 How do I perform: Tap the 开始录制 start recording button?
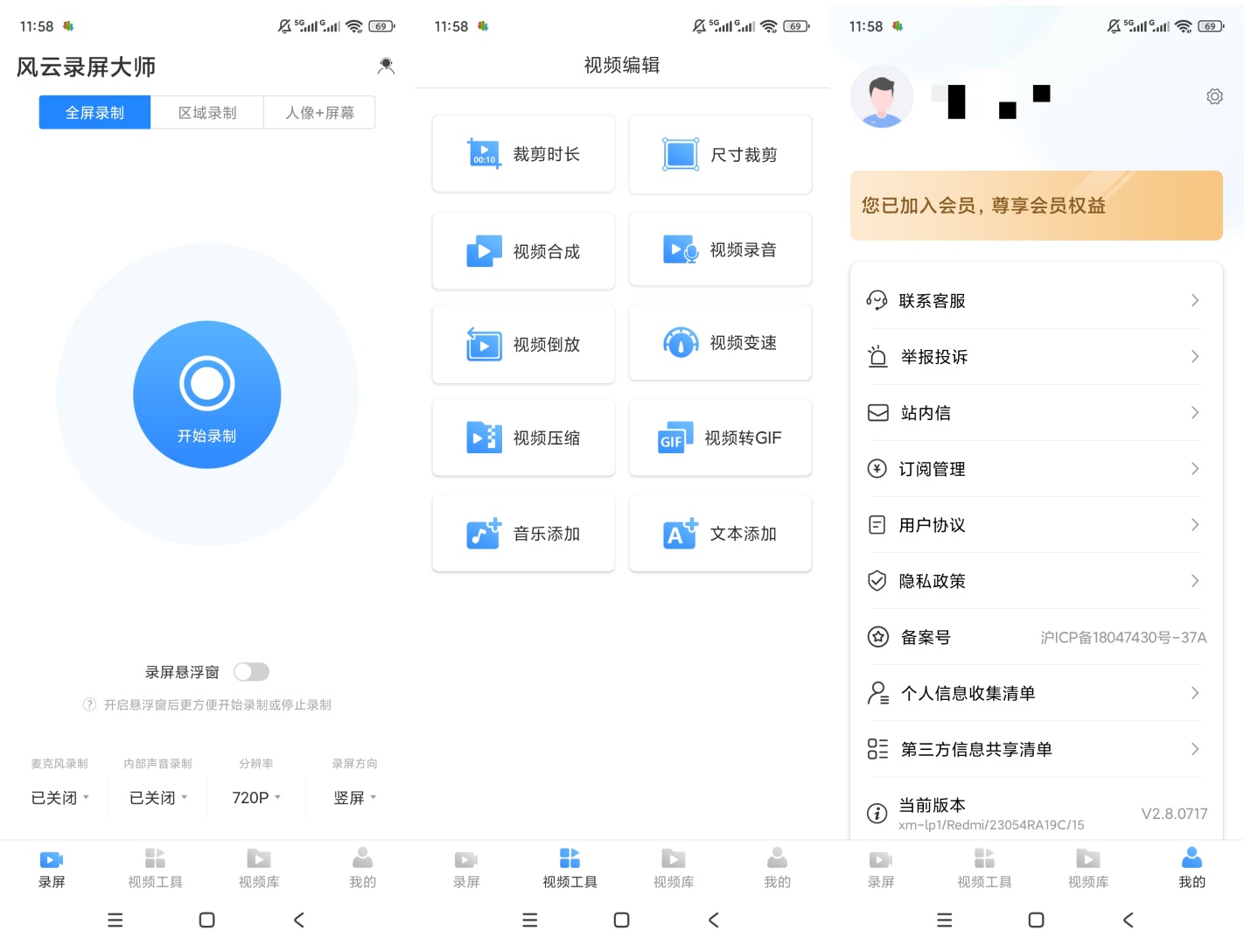coord(207,395)
